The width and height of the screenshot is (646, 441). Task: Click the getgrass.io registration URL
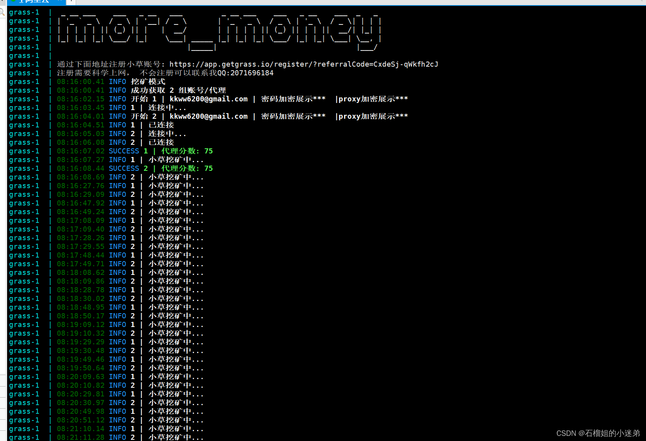pos(304,64)
